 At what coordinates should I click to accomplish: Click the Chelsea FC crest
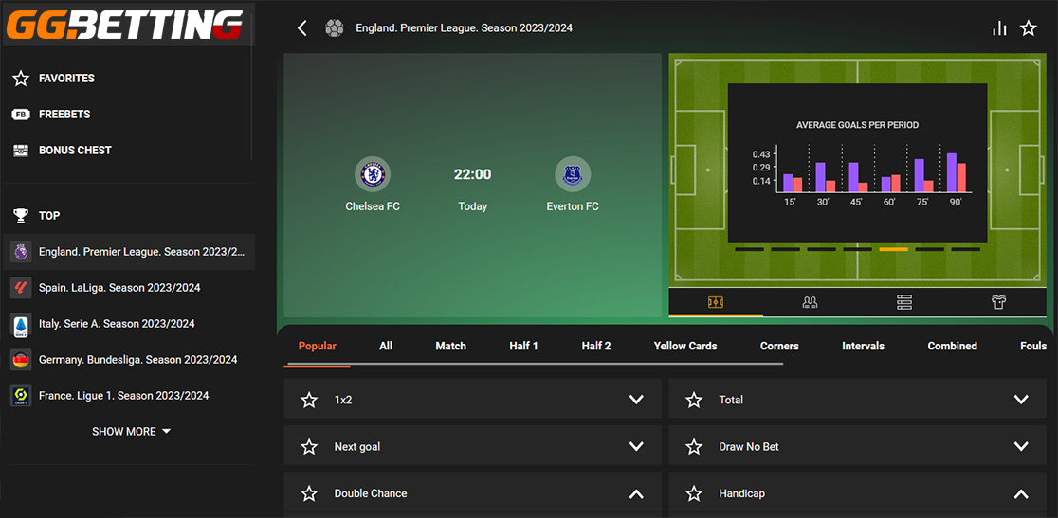coord(373,174)
